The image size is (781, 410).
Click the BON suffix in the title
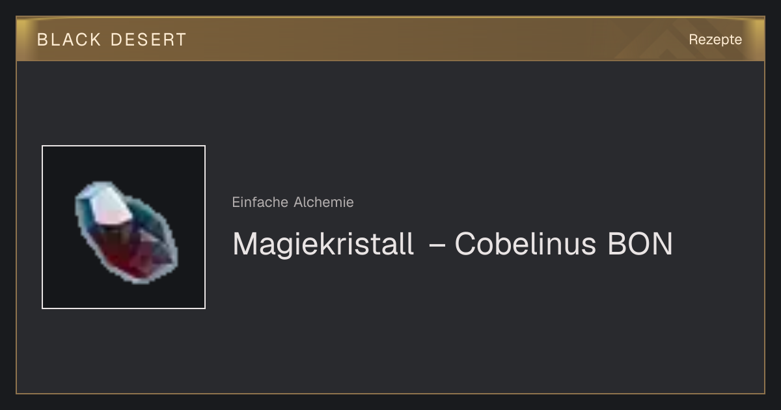(640, 244)
